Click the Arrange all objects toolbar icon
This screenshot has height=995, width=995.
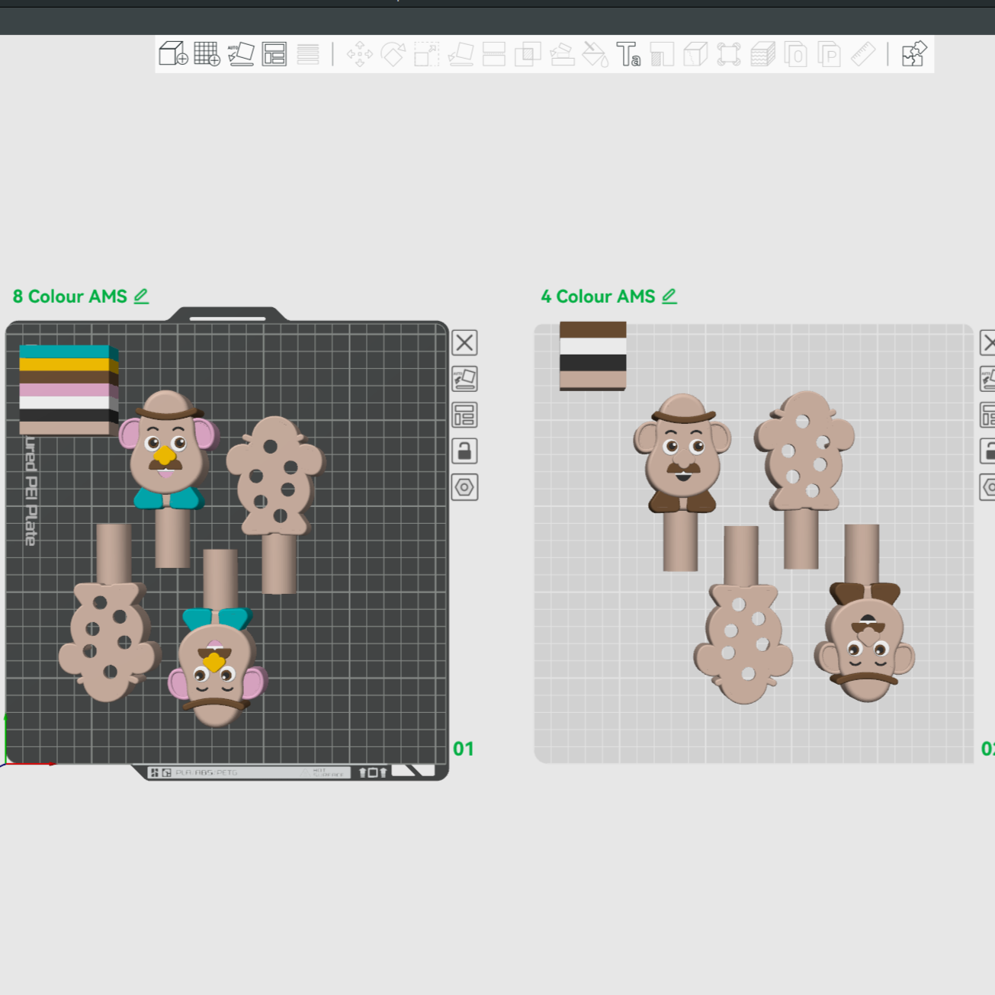[x=274, y=54]
